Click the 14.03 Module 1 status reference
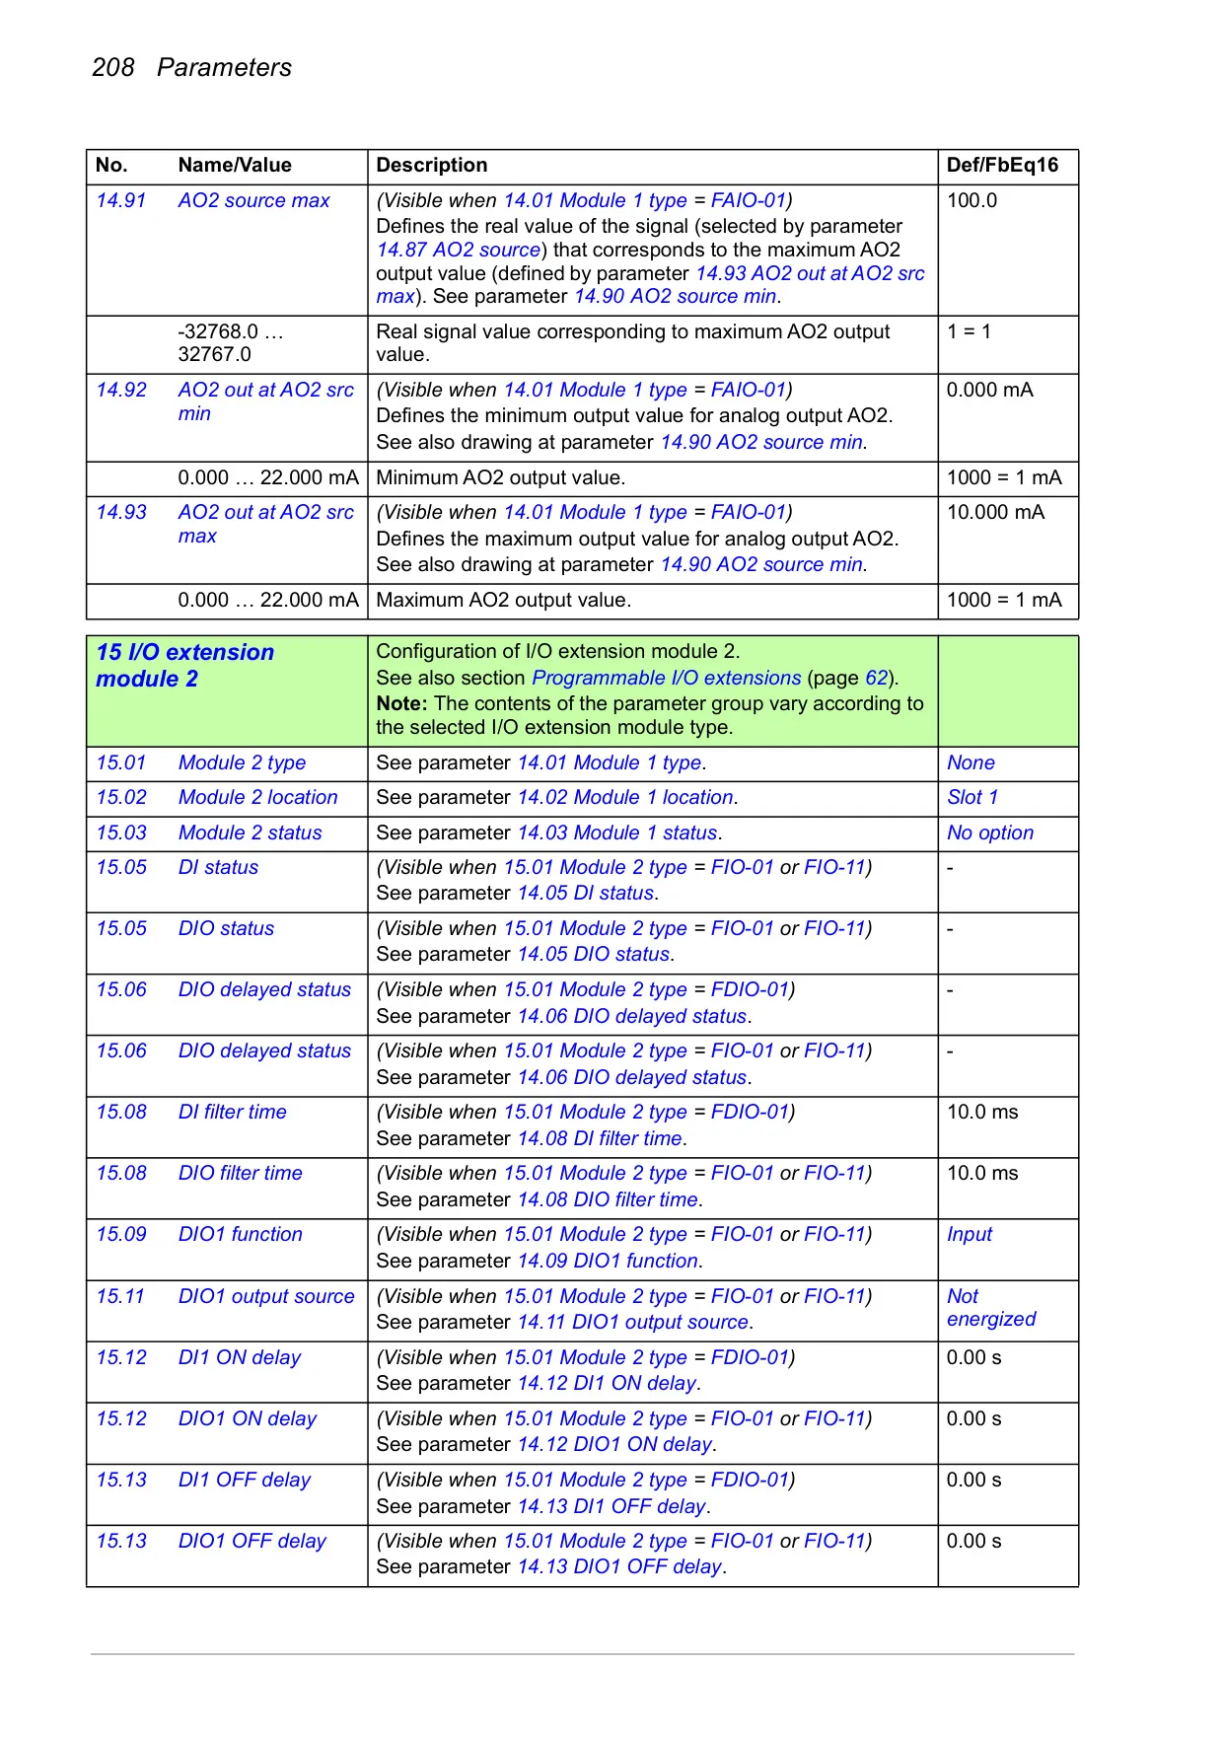This screenshot has width=1223, height=1738. pos(617,833)
